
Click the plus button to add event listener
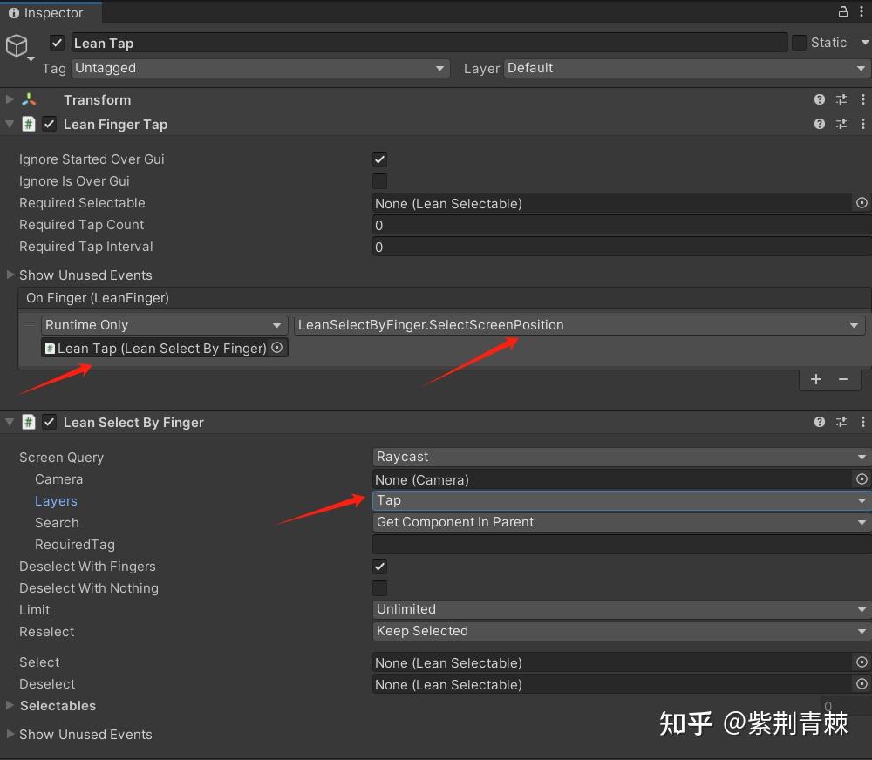click(816, 379)
